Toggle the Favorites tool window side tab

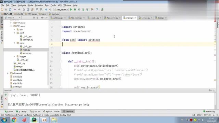2,101
